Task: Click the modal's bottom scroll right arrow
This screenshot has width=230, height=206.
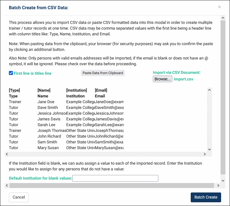Action: click(x=219, y=186)
